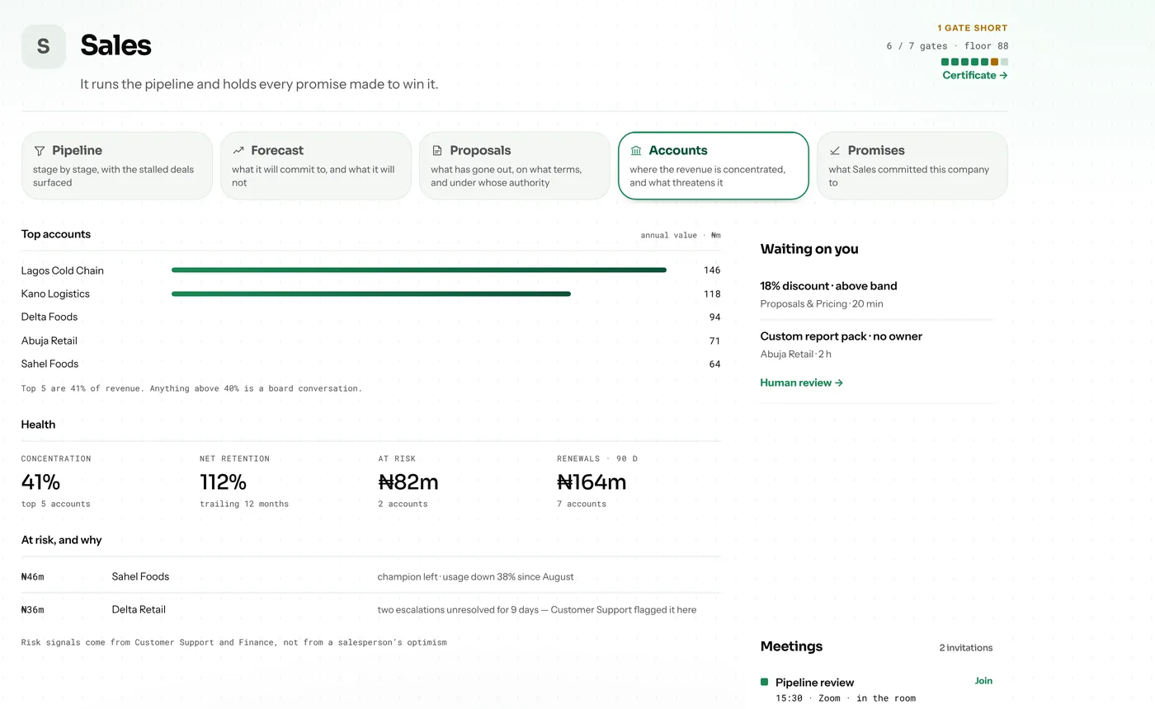Open the Proposals tab
The height and width of the screenshot is (709, 1155).
point(515,166)
